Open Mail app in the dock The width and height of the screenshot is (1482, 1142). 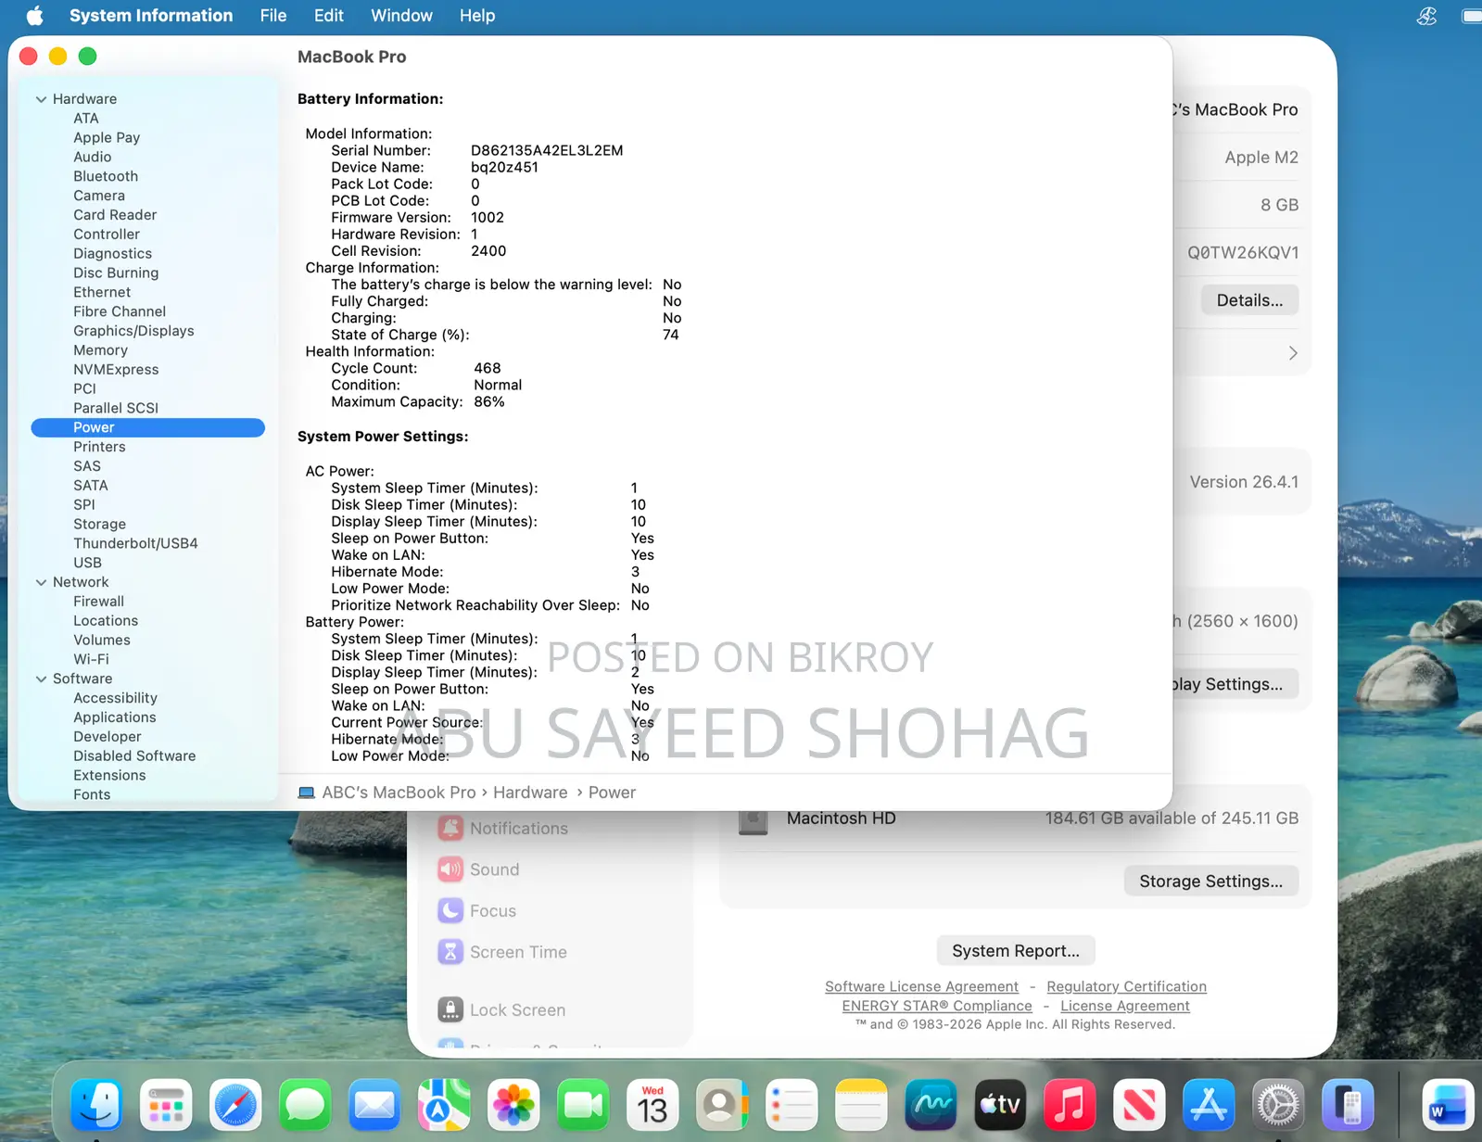(374, 1105)
